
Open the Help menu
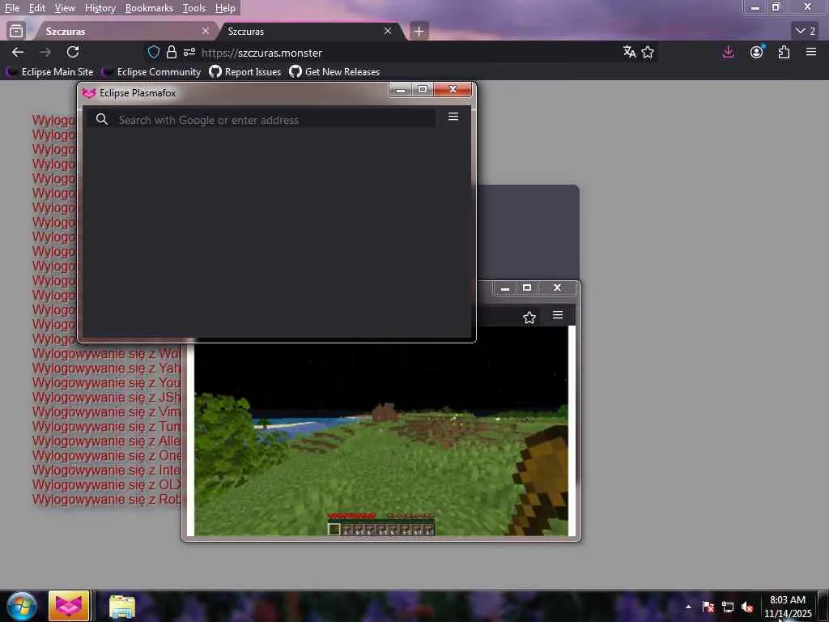point(225,8)
